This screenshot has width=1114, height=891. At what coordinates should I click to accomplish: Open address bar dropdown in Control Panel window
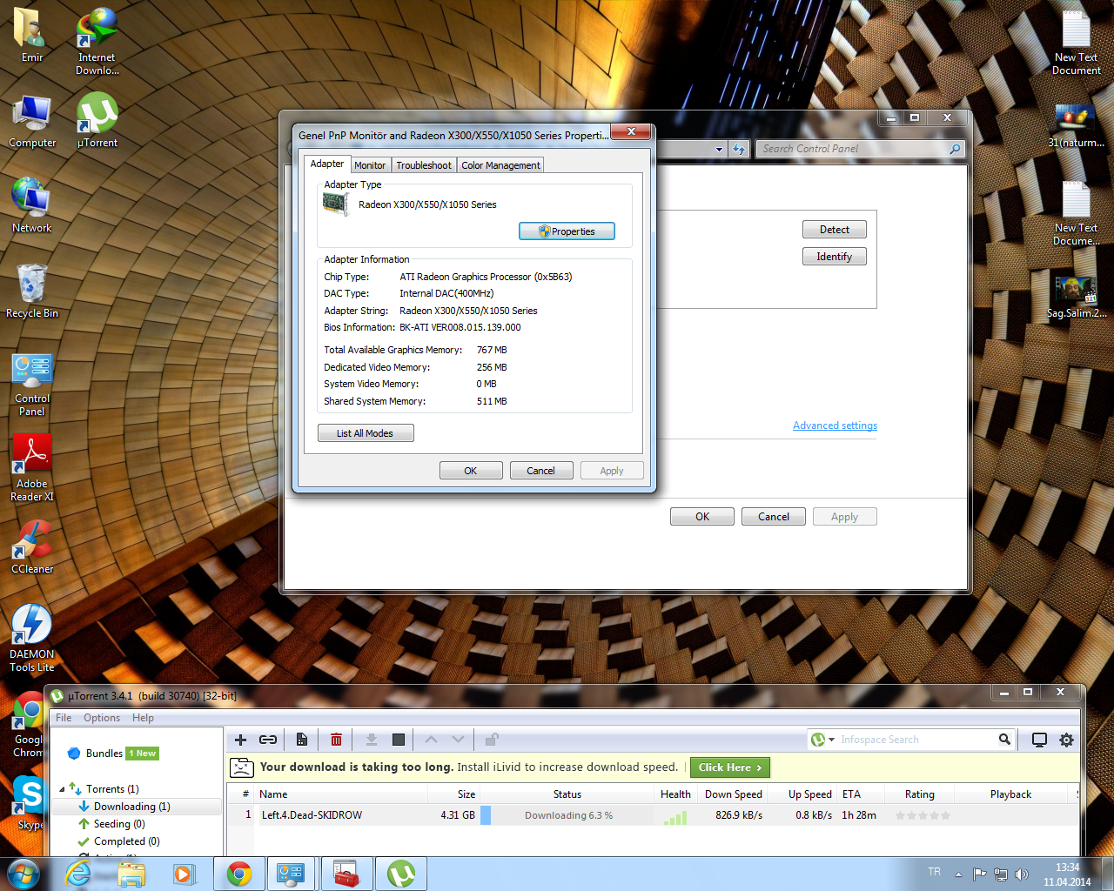click(719, 150)
